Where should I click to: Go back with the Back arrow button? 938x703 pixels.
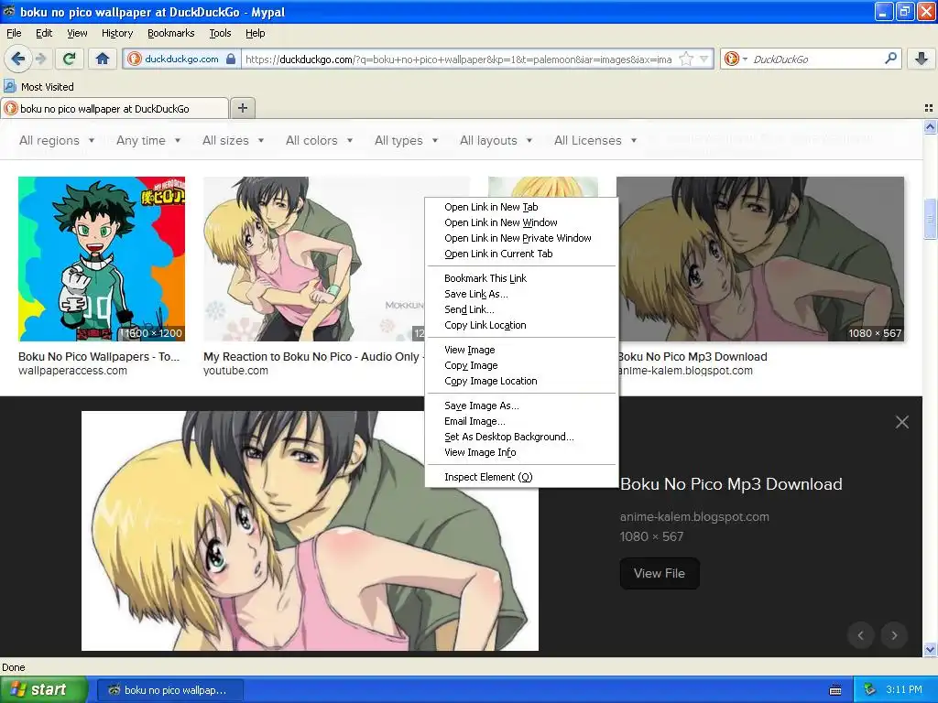pyautogui.click(x=17, y=59)
